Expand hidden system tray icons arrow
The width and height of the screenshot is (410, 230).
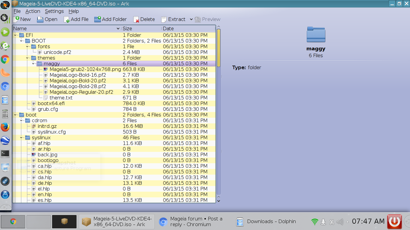tap(348, 222)
